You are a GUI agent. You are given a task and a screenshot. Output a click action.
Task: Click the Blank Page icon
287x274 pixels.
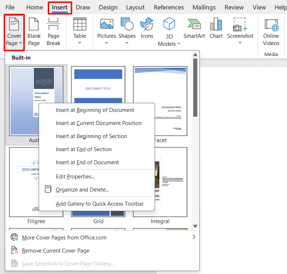tap(34, 24)
